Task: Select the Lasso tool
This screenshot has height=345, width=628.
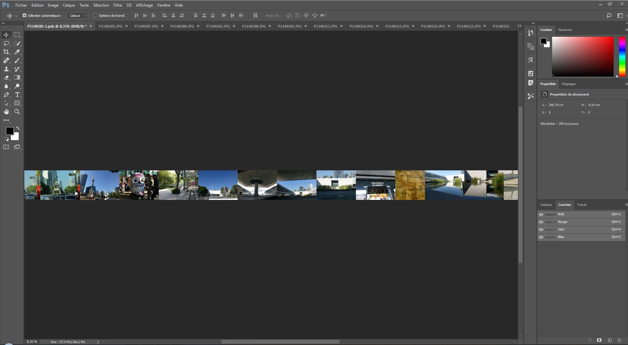Action: click(6, 43)
